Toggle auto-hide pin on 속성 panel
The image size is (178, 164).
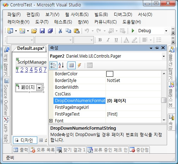point(157,48)
